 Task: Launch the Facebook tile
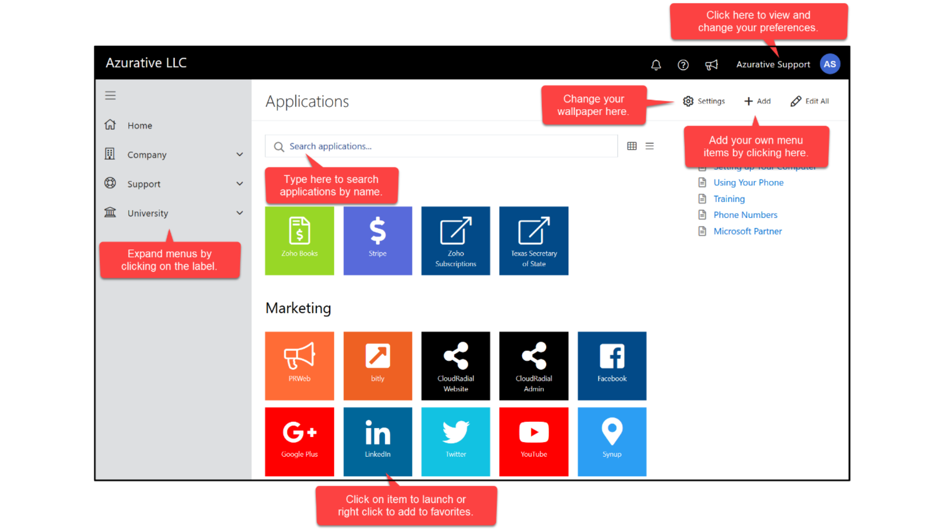tap(612, 366)
